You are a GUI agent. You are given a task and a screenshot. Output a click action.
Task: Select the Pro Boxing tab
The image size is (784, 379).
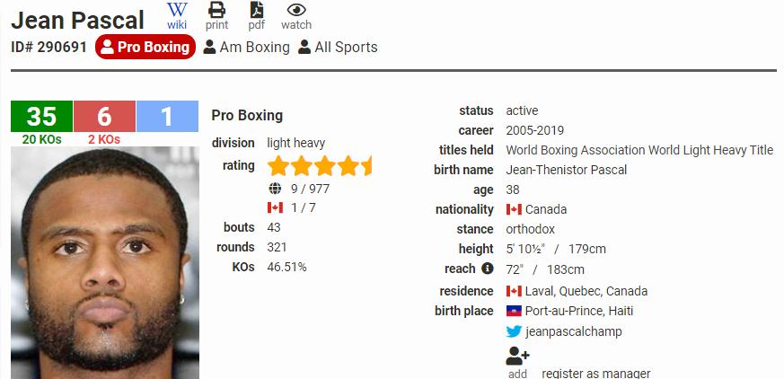pos(145,47)
